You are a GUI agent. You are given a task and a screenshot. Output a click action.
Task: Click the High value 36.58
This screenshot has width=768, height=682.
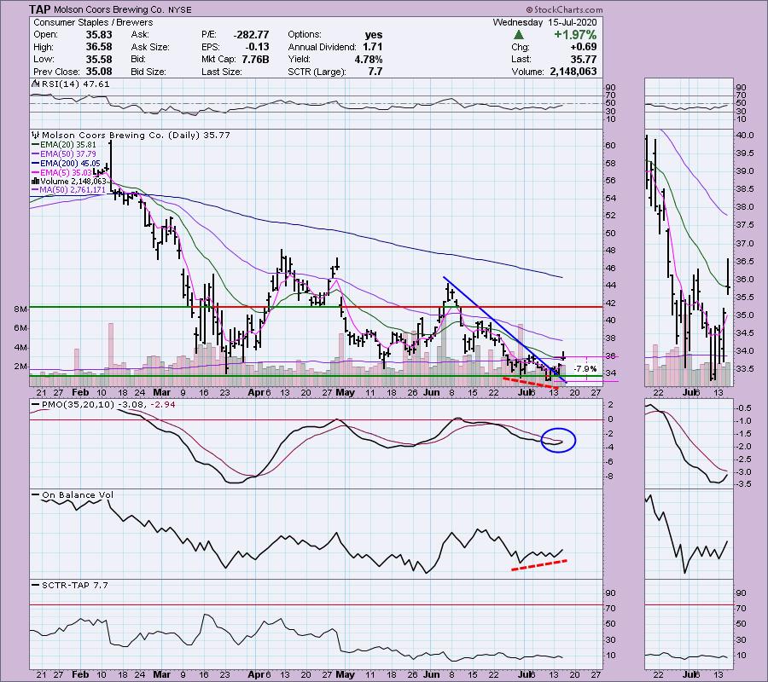pos(99,47)
